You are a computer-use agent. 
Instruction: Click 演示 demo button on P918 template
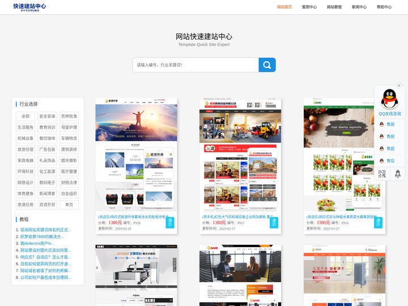click(170, 223)
